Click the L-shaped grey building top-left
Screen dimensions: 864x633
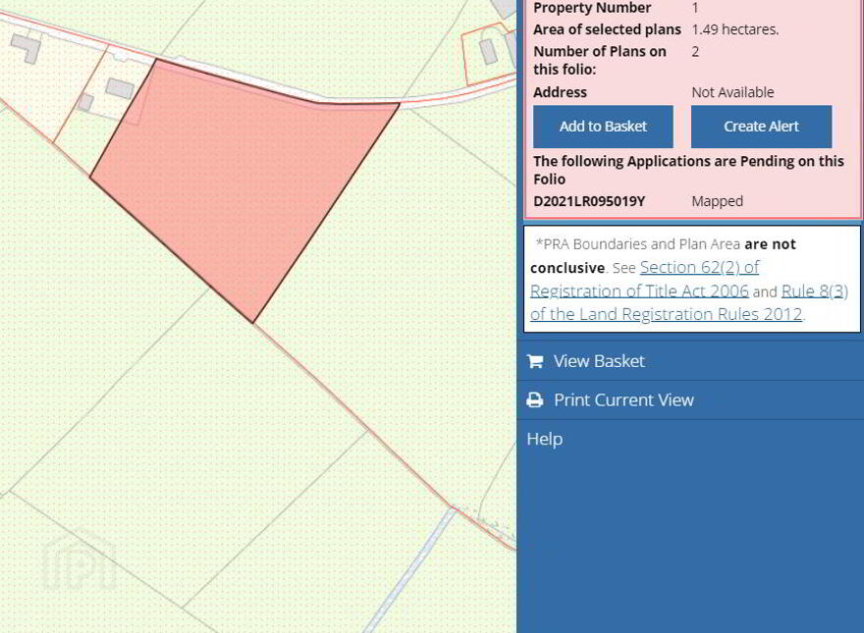click(x=26, y=47)
